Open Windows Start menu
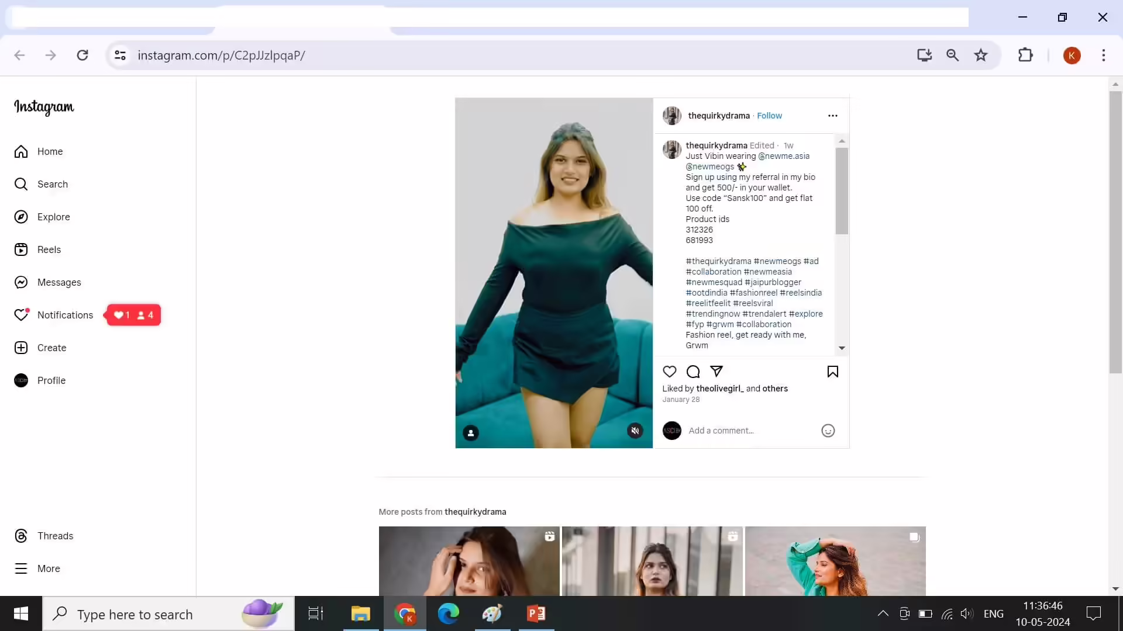Image resolution: width=1123 pixels, height=631 pixels. pos(21,613)
